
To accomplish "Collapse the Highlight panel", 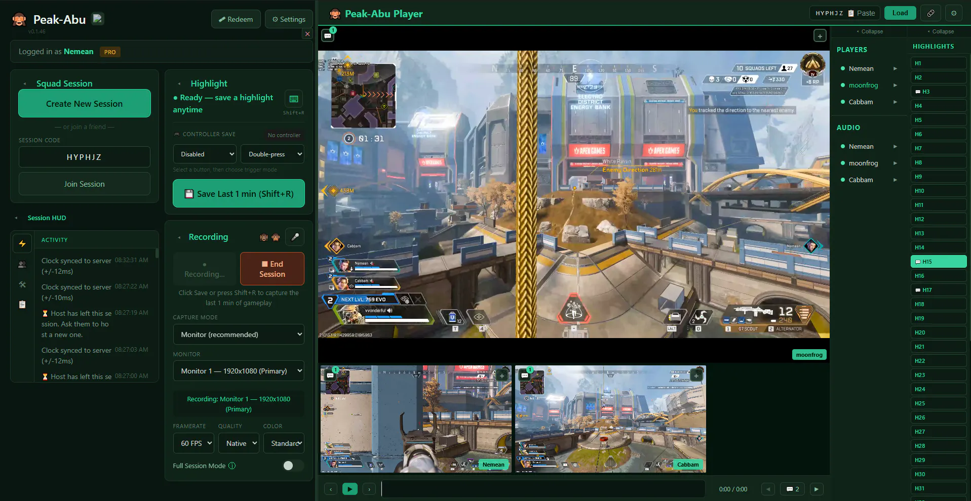I will (179, 83).
